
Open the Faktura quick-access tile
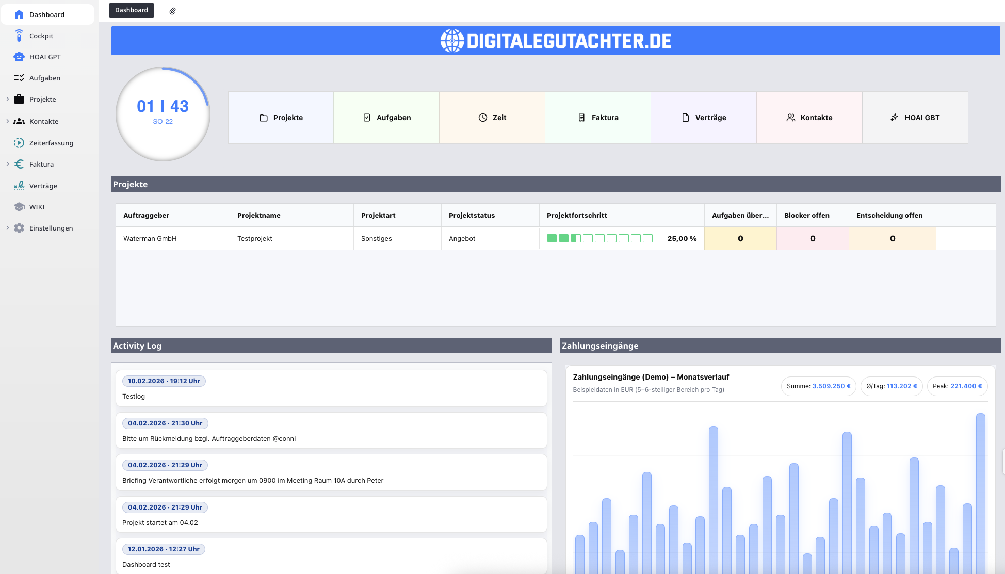tap(598, 118)
